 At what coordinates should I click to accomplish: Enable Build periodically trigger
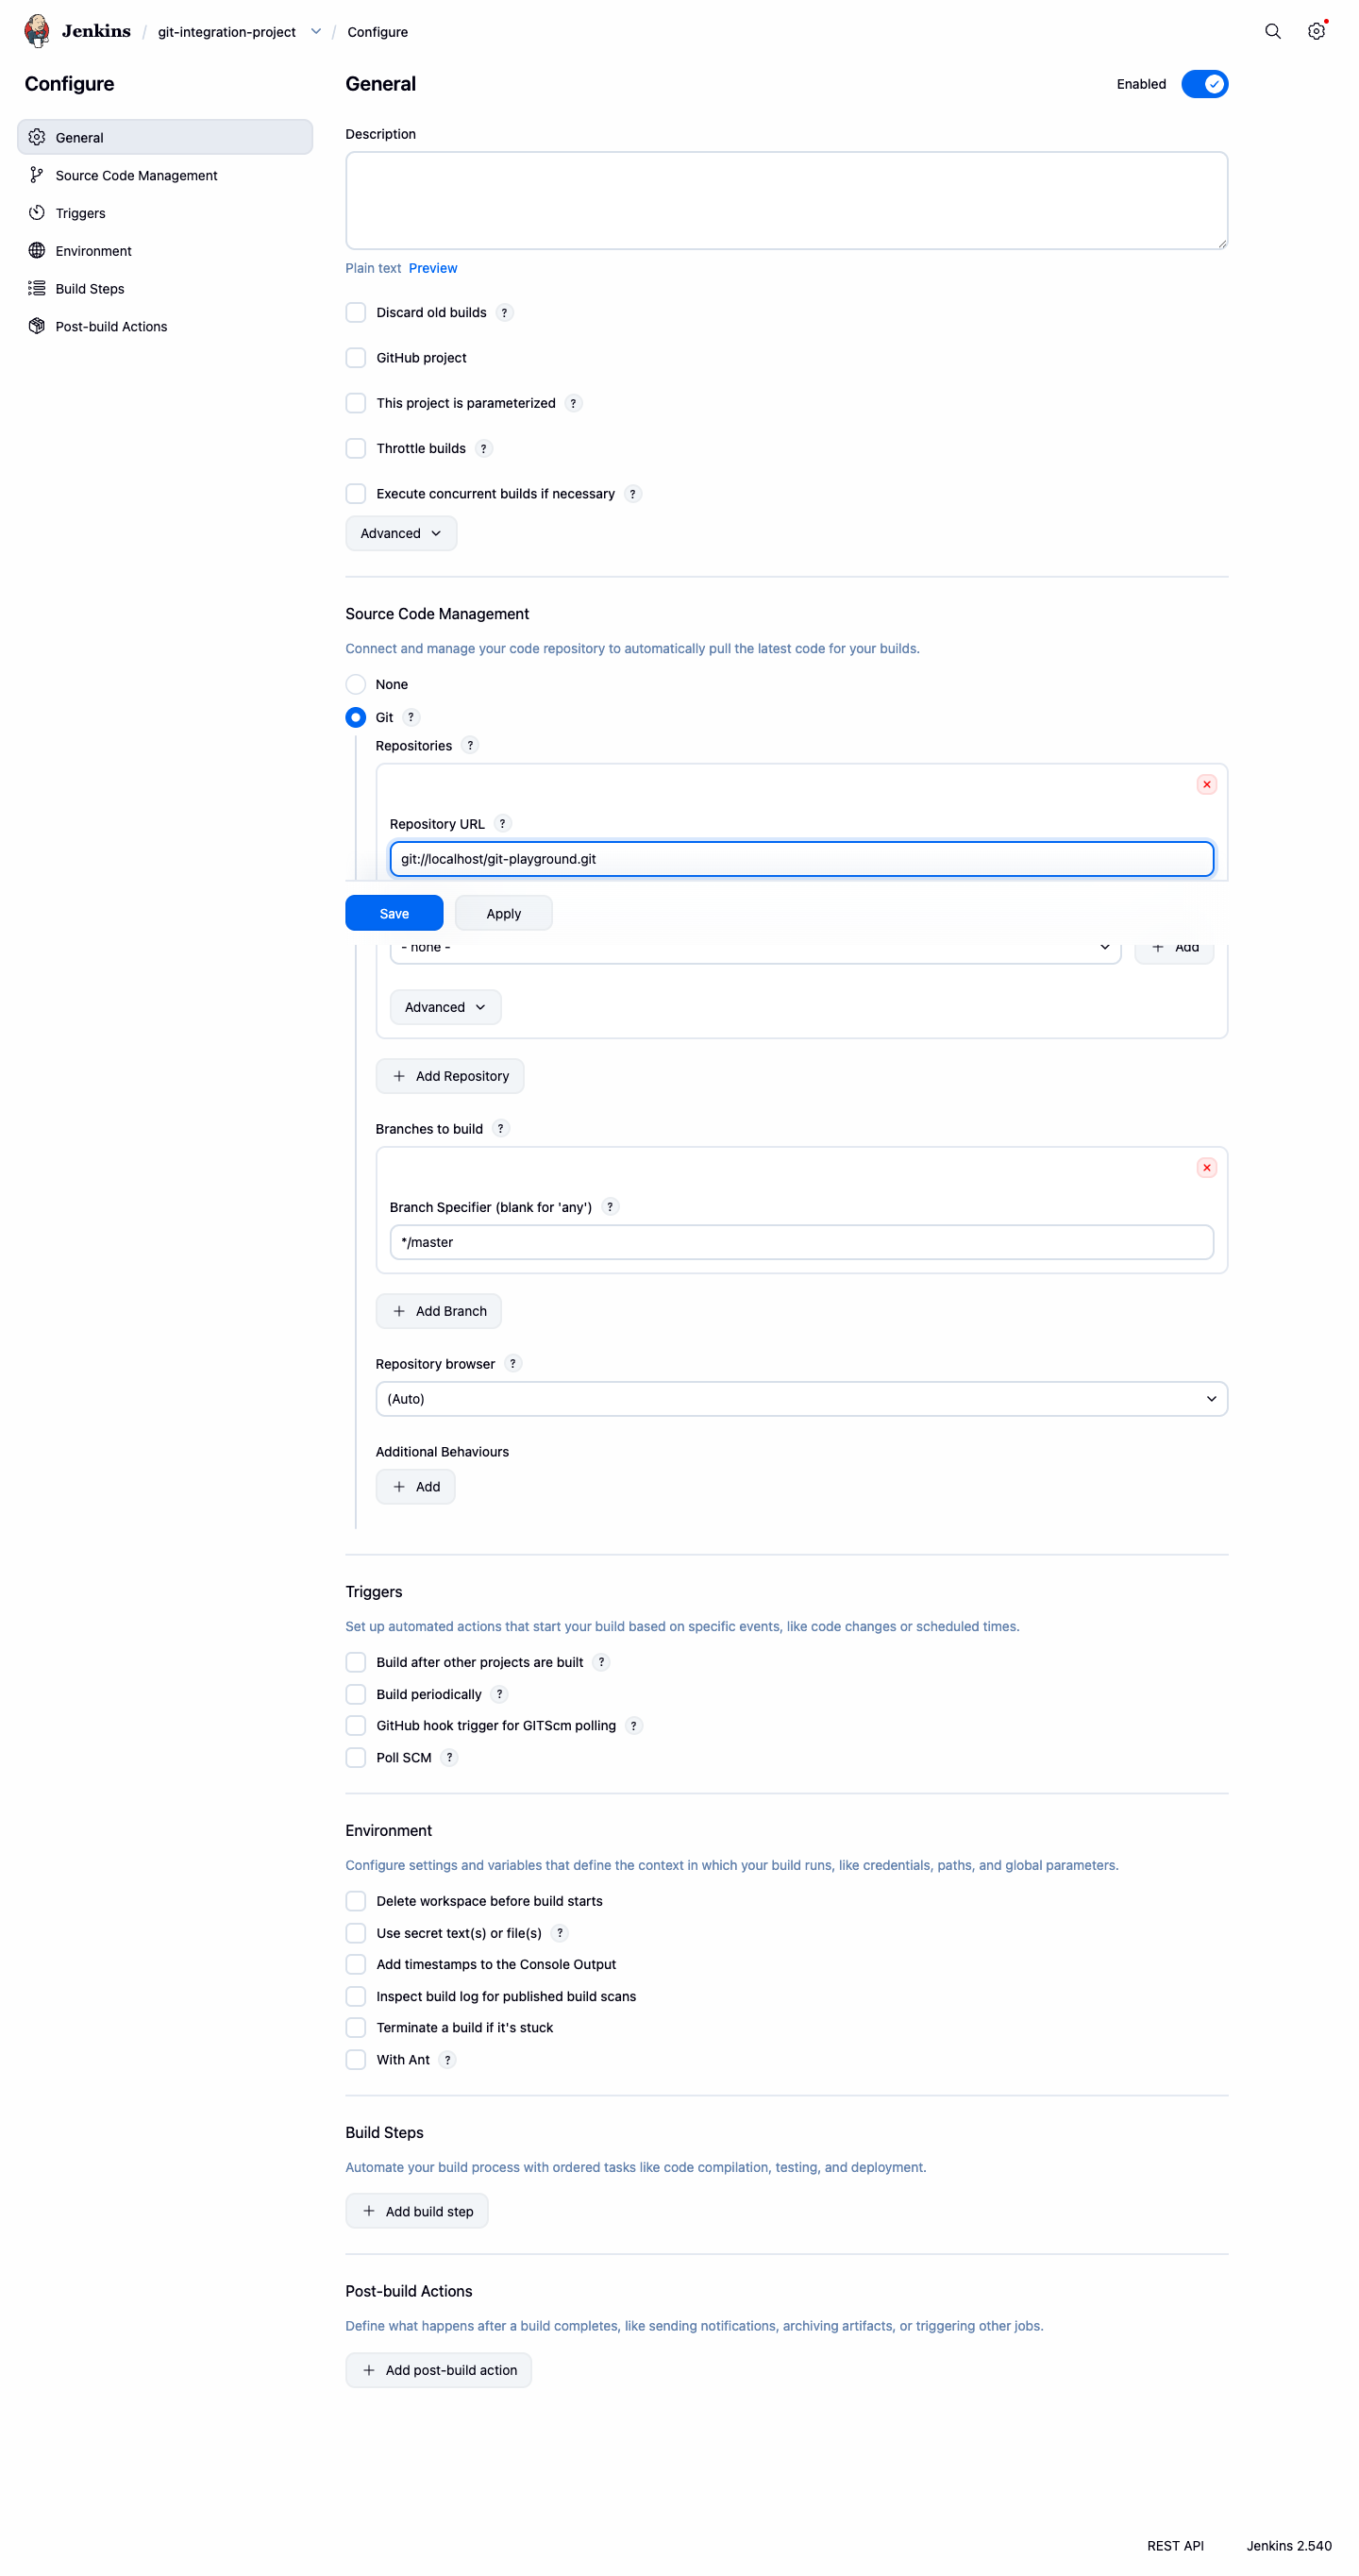(355, 1694)
